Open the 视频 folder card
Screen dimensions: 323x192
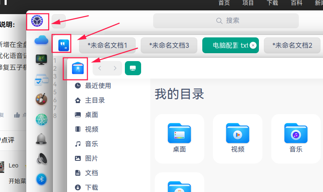[238, 139]
